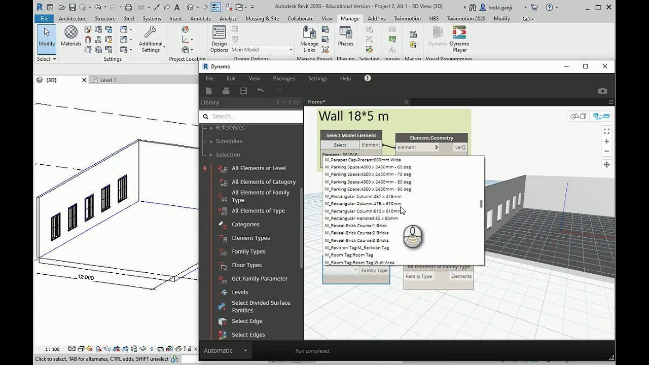The height and width of the screenshot is (365, 649).
Task: Open the Family Types node dropdown arrow
Action: point(355,270)
